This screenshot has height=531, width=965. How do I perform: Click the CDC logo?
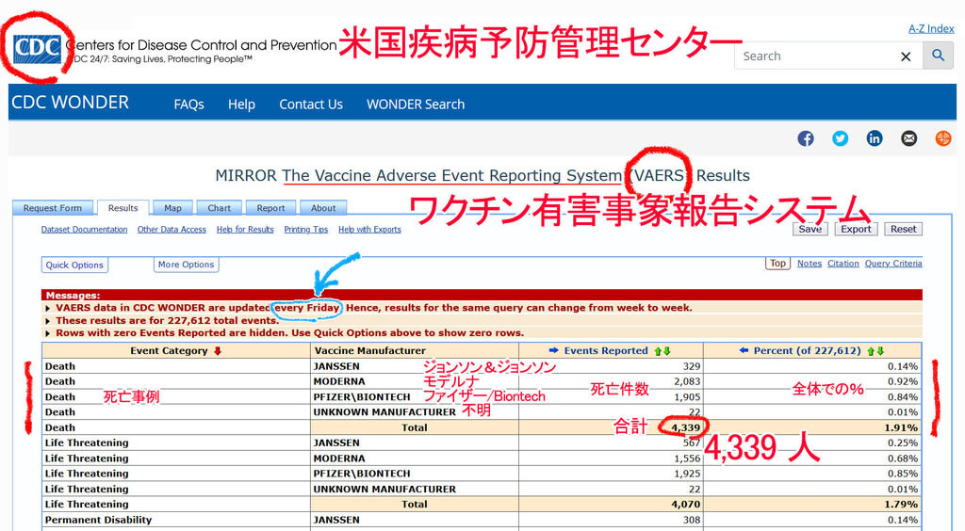click(37, 49)
